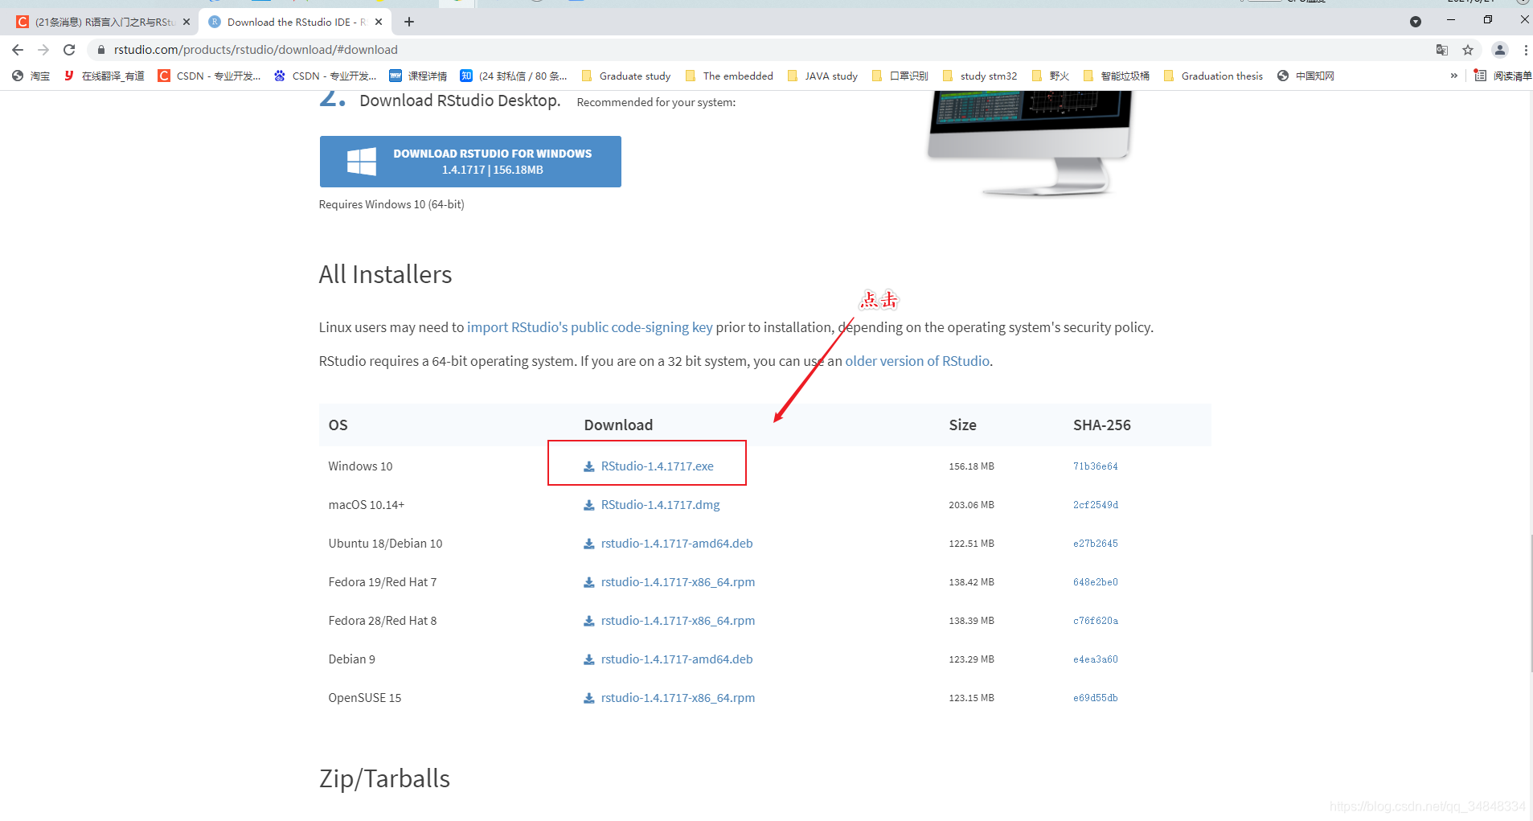Click SHA-256 hash 648e2be0
The width and height of the screenshot is (1533, 821).
1095,582
